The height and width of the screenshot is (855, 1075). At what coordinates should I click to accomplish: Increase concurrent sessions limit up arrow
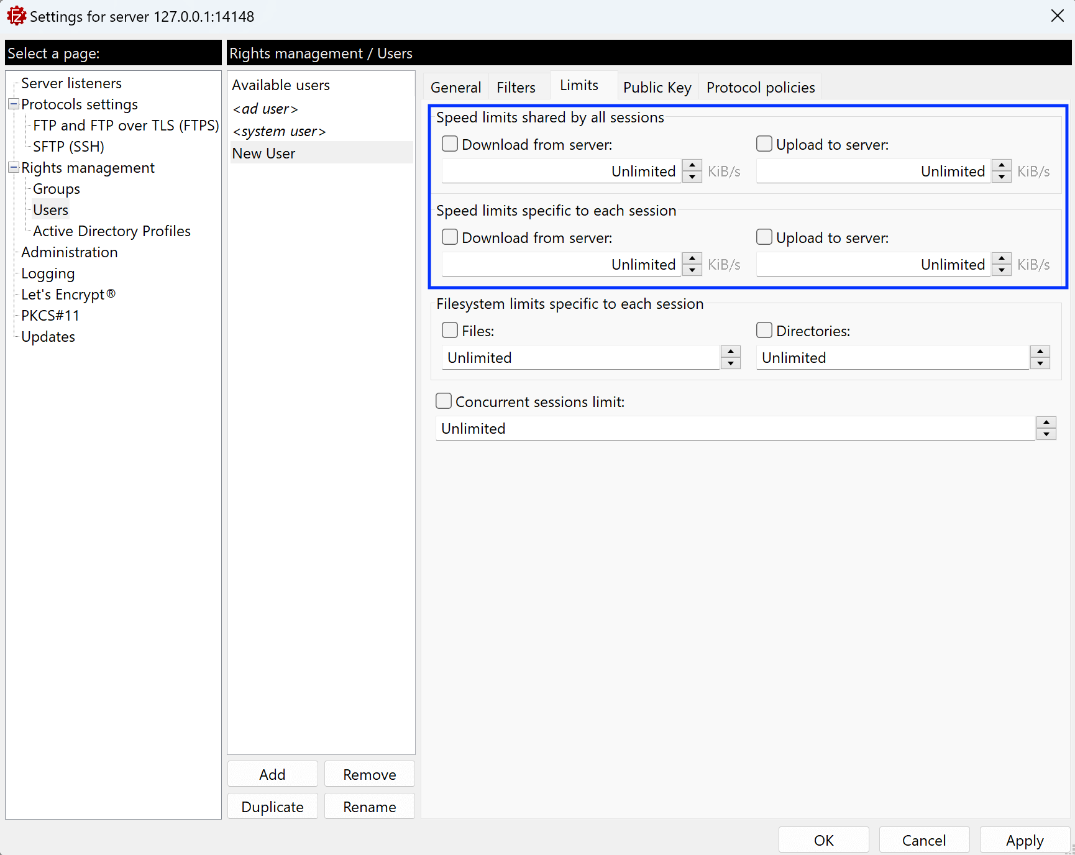coord(1046,423)
